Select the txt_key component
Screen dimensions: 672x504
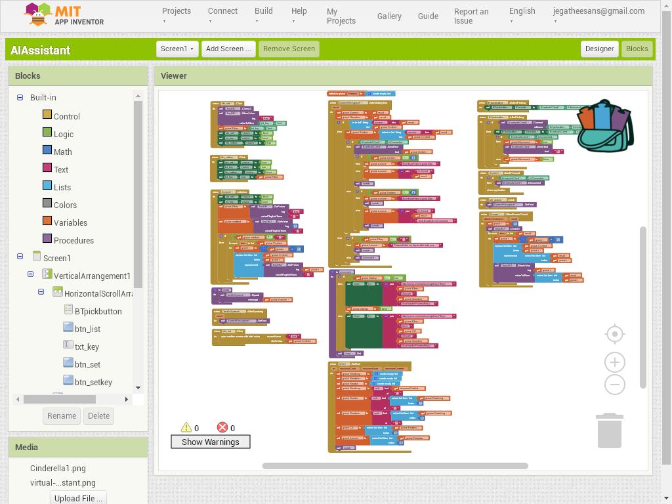point(87,346)
